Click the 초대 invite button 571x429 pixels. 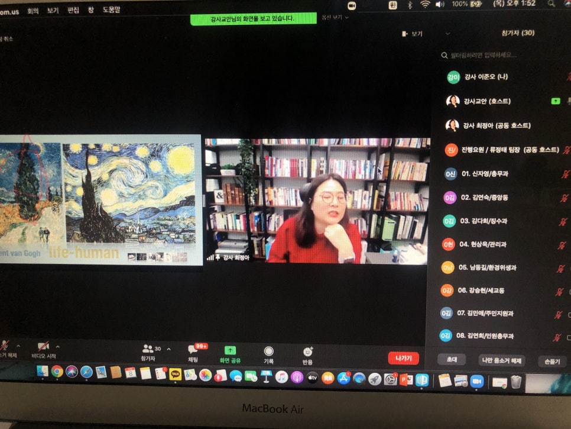(x=452, y=359)
